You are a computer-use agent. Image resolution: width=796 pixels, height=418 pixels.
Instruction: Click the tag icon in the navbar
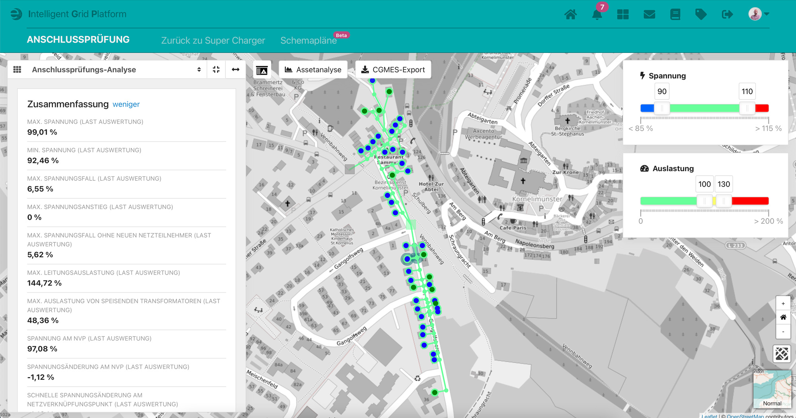(701, 14)
